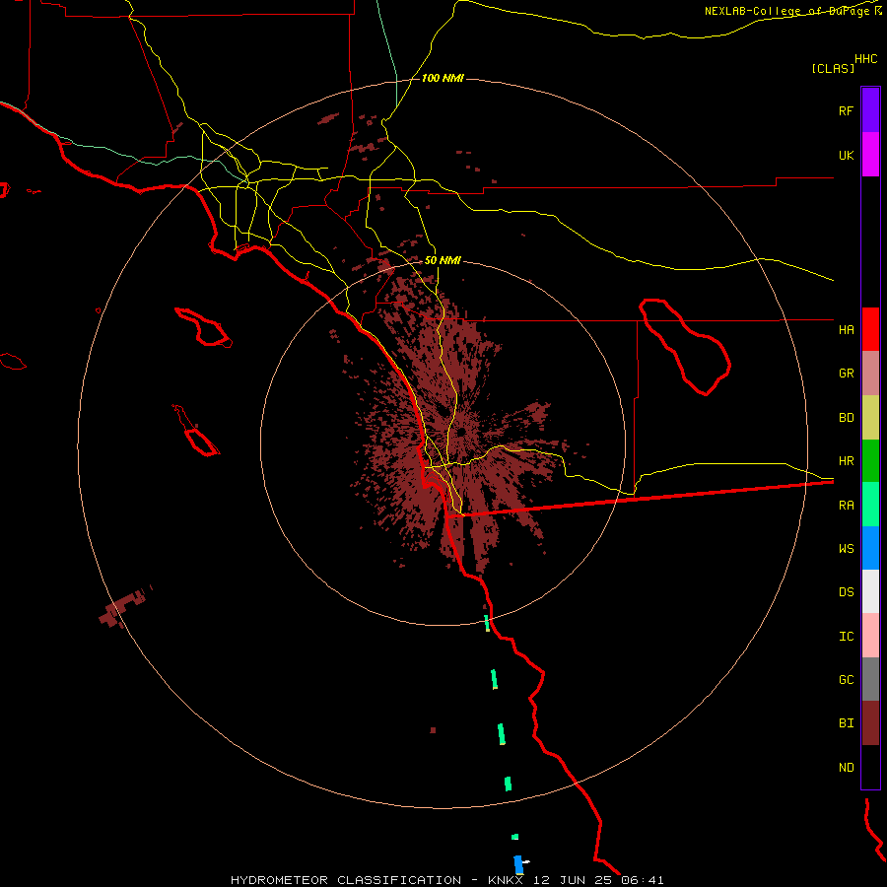The width and height of the screenshot is (887, 887).
Task: Click the DS white legend swatch
Action: click(x=870, y=591)
